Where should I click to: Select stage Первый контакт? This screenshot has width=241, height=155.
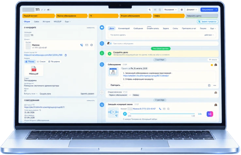click(x=39, y=16)
